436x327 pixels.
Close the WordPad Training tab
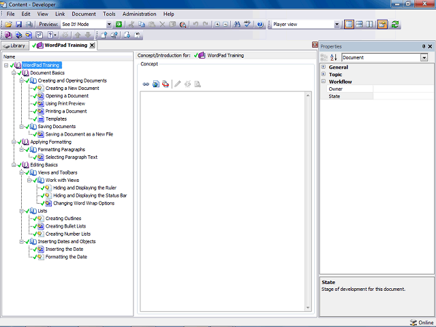click(92, 46)
